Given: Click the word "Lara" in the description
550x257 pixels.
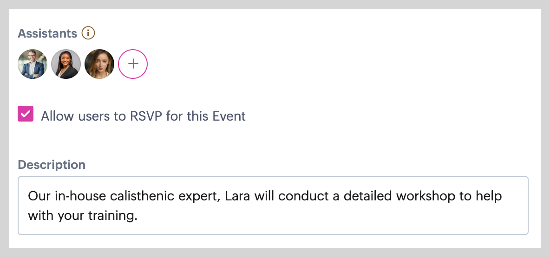Looking at the screenshot, I should (237, 196).
